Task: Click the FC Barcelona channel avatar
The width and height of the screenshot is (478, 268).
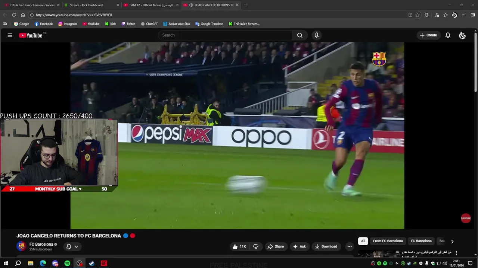Action: pyautogui.click(x=21, y=246)
